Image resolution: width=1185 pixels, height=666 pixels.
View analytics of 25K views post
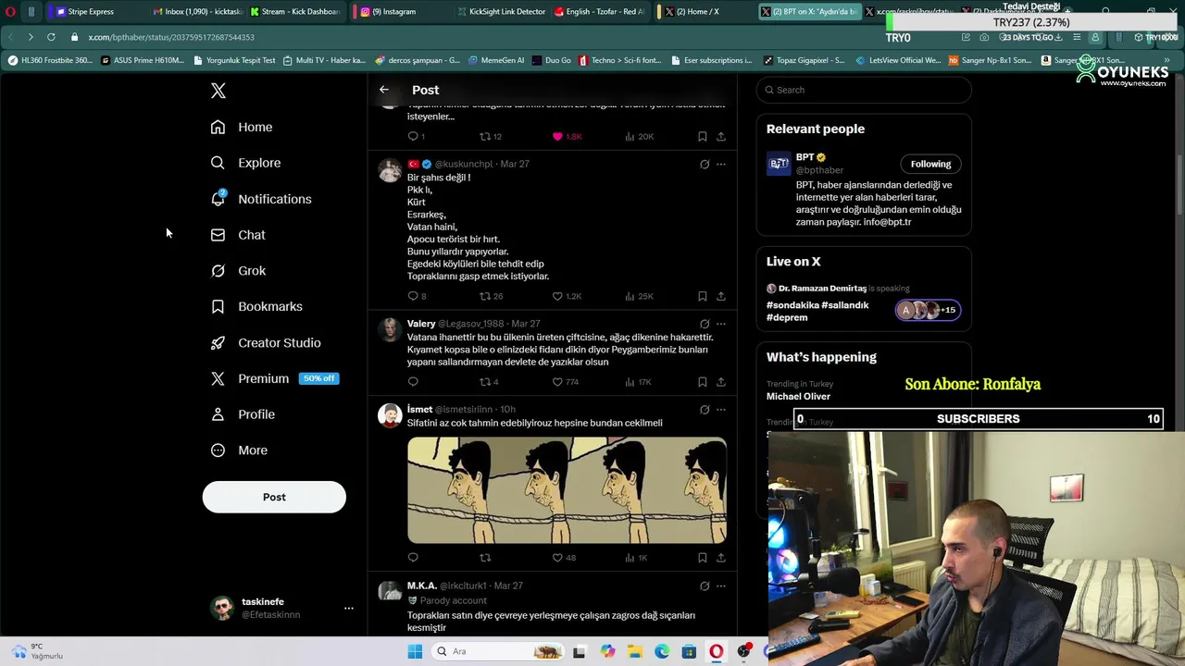pos(640,296)
